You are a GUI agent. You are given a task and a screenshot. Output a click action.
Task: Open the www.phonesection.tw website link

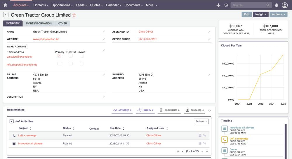46,39
